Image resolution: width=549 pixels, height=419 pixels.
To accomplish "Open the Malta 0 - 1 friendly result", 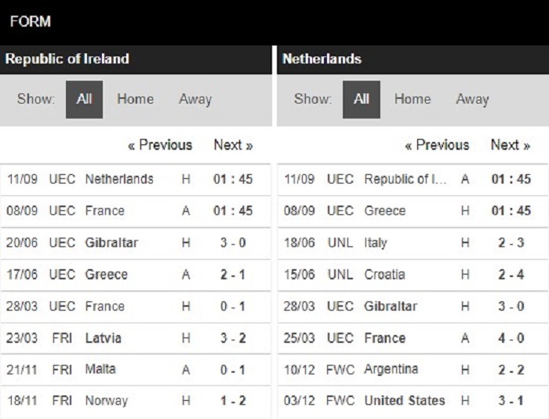I will click(136, 370).
